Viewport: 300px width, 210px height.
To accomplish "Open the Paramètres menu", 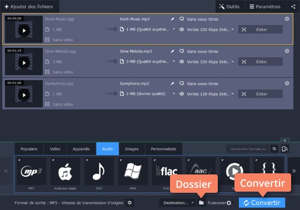I will (x=266, y=7).
